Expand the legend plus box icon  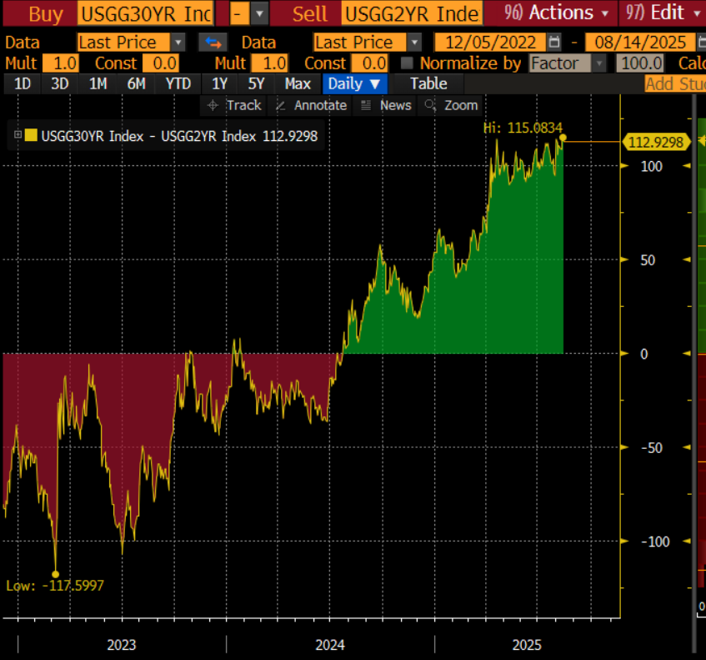(x=18, y=135)
